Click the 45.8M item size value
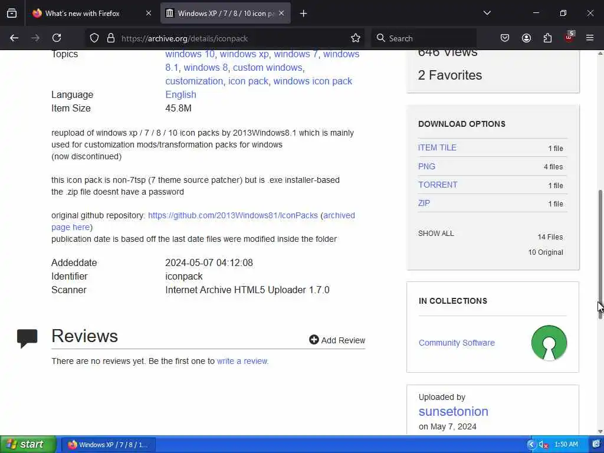The width and height of the screenshot is (604, 453). [x=178, y=109]
